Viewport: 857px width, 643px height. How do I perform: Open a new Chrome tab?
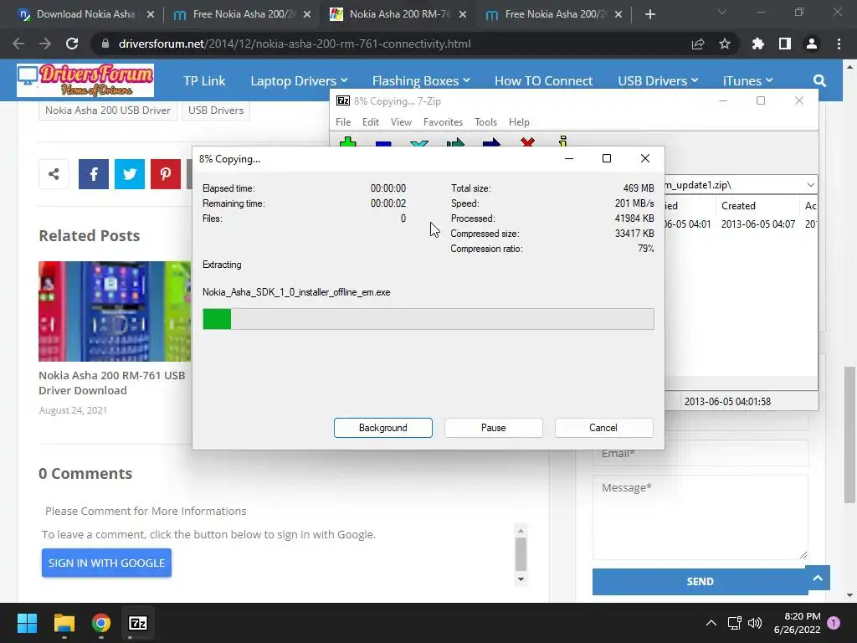point(649,14)
